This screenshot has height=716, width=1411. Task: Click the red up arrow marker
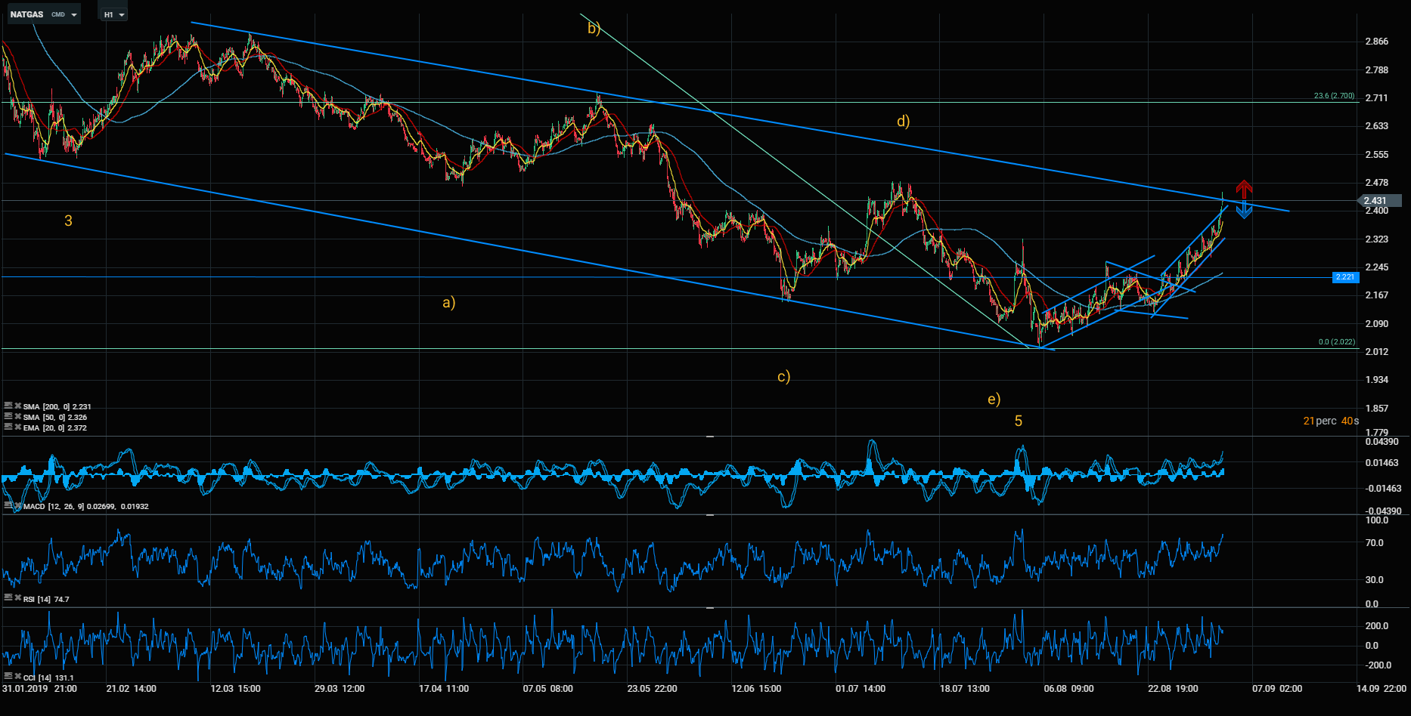1244,188
